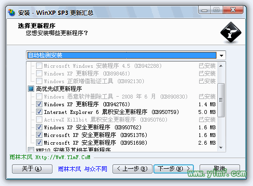Select row Windows 恶意软件删除工具 2008年6月
Viewport: 253px width, 186px height.
click(x=116, y=97)
